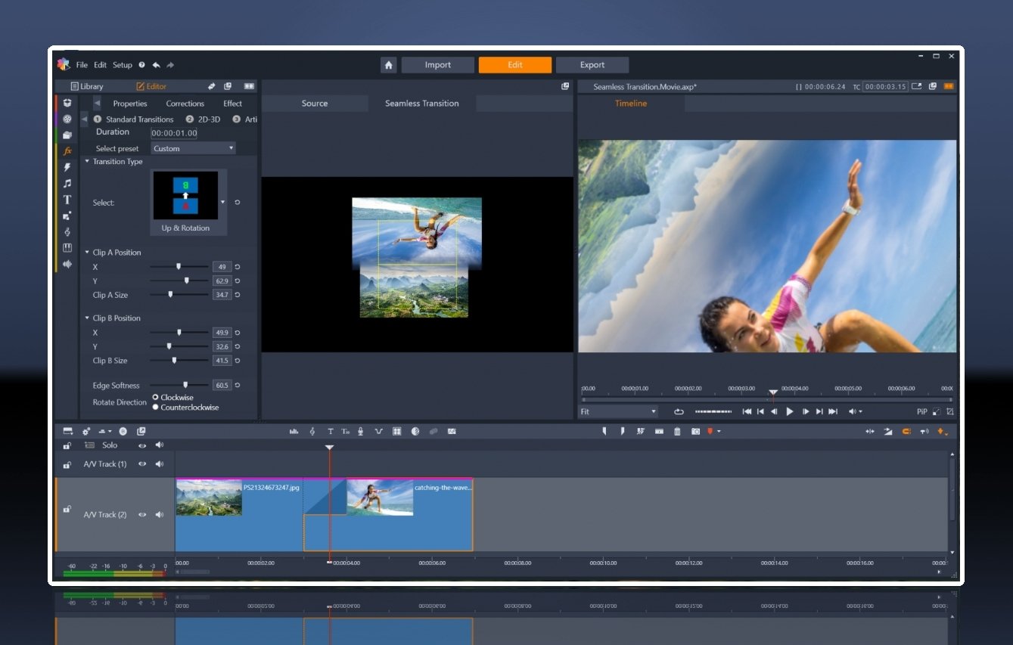Take a snapshot with the camera icon
This screenshot has height=645, width=1013.
pos(695,432)
